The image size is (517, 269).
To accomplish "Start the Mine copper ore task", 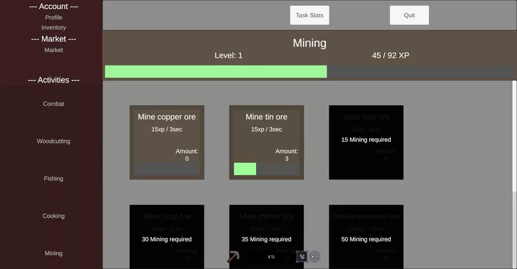I will click(167, 142).
